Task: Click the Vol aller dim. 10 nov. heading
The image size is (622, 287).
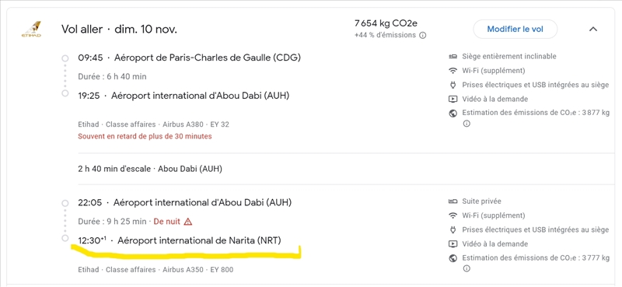Action: tap(119, 29)
